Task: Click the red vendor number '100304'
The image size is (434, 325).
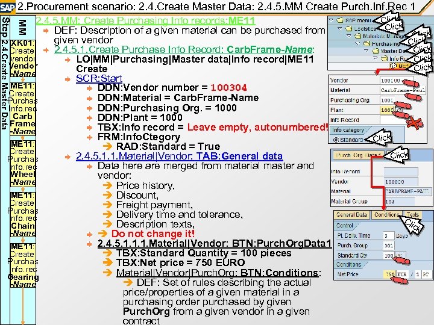Action: coord(228,88)
